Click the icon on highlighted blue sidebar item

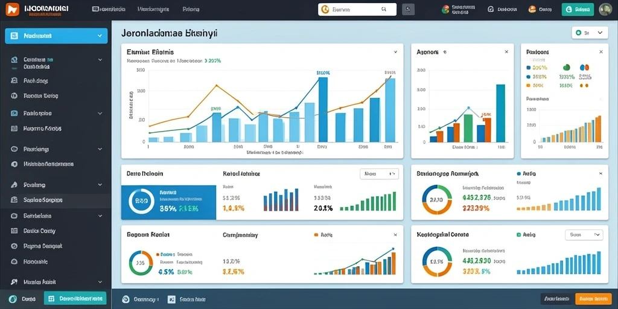click(x=14, y=36)
